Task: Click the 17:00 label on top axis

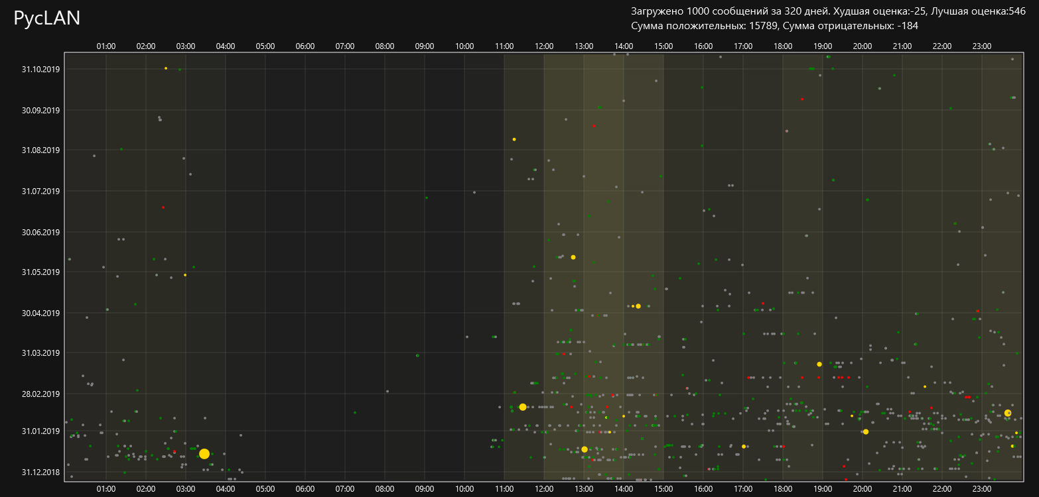Action: tap(743, 46)
